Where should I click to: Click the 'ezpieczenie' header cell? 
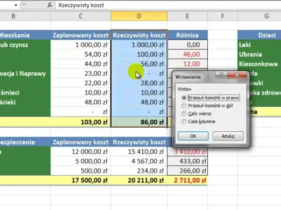coord(25,142)
